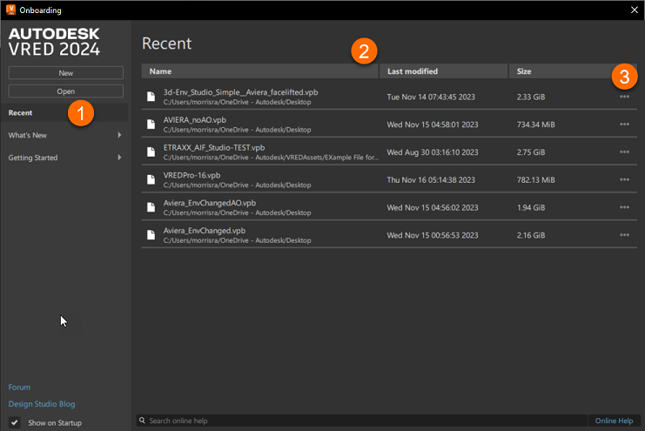The image size is (645, 431).
Task: Click the 782.13 MiB size value
Action: click(x=535, y=179)
